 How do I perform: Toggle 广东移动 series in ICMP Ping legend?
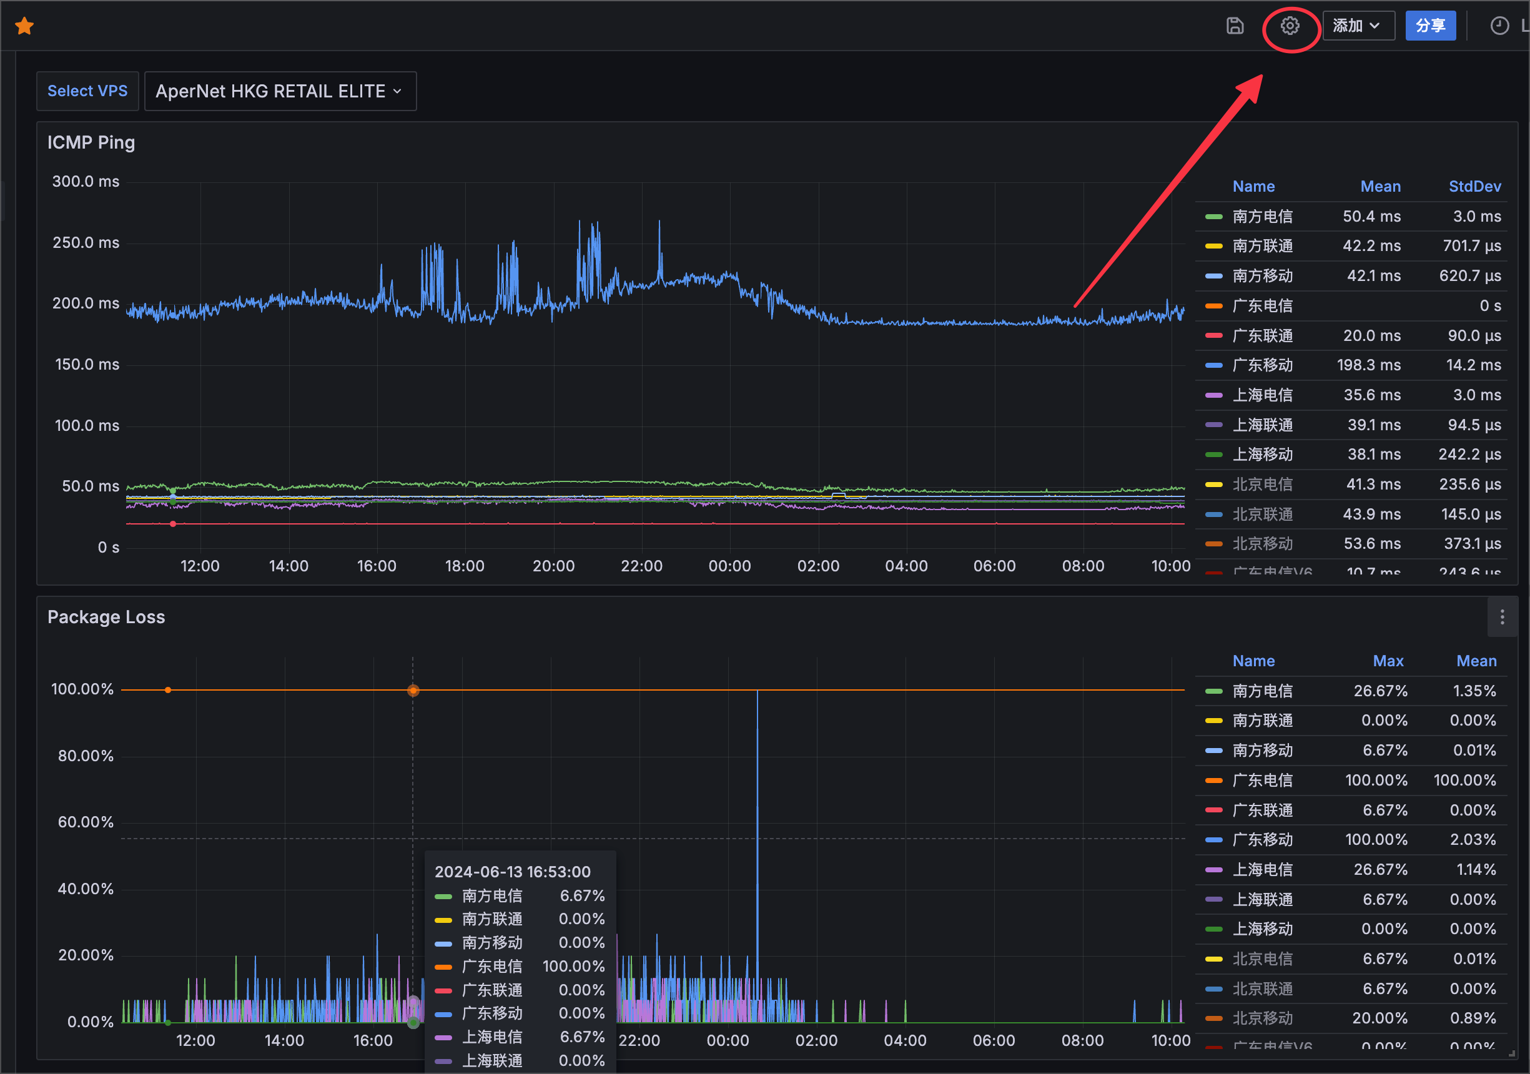(x=1262, y=365)
